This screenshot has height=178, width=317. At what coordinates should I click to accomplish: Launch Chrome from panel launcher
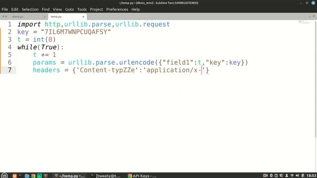pyautogui.click(x=33, y=176)
